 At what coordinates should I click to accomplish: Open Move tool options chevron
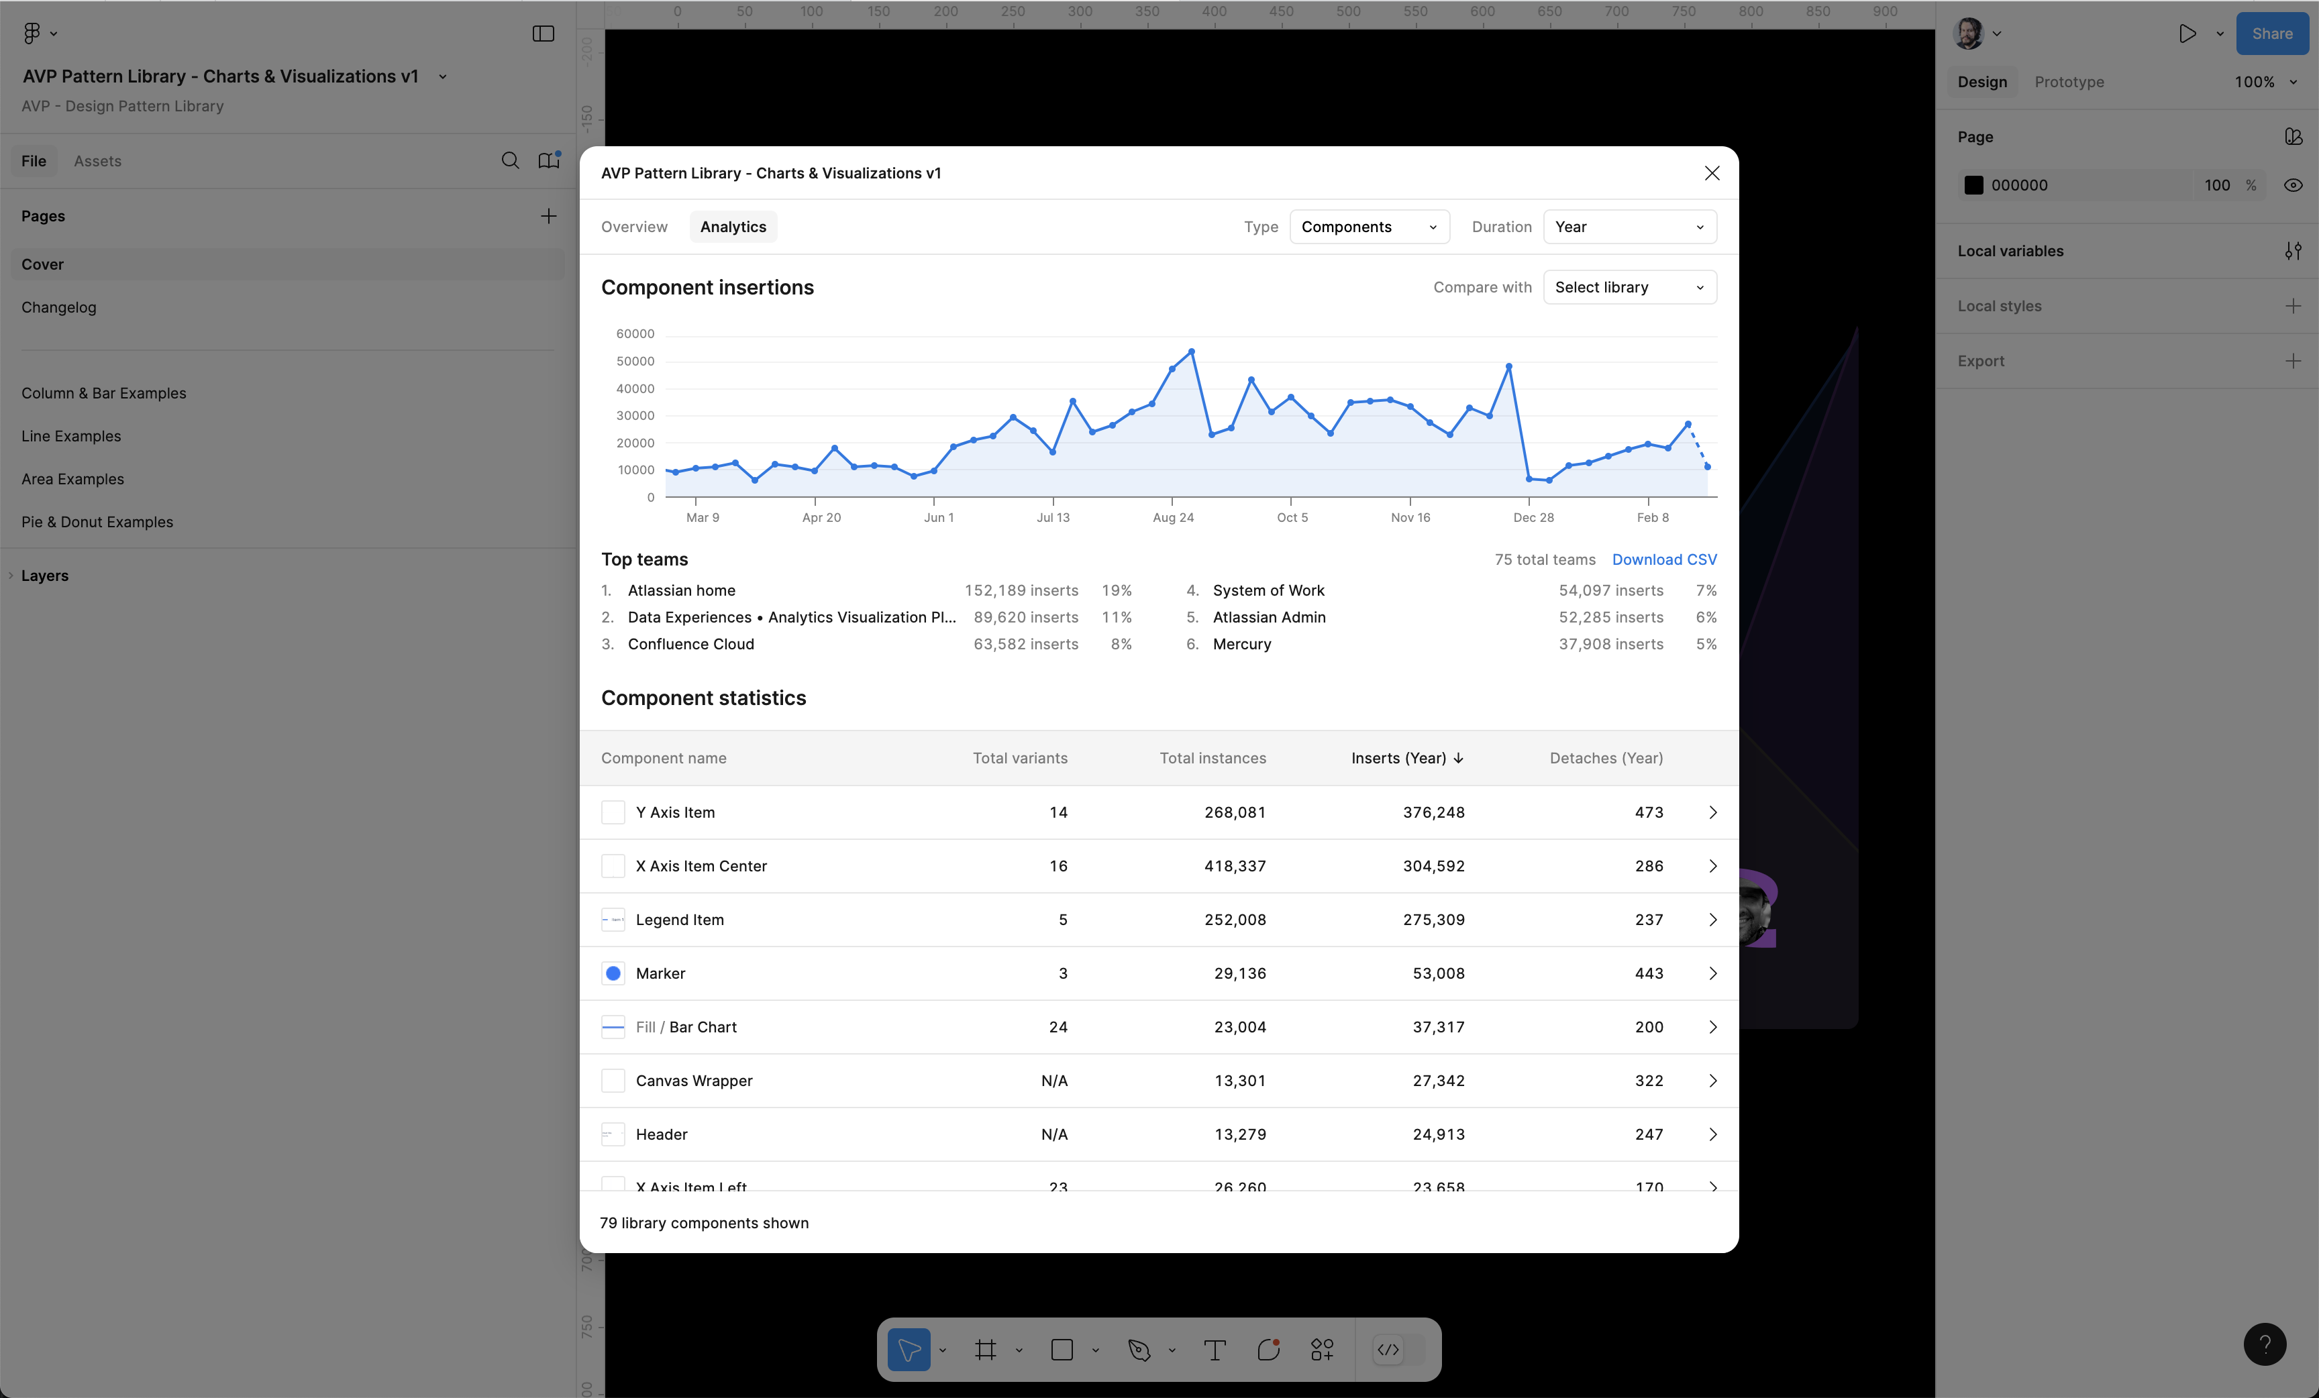coord(942,1350)
